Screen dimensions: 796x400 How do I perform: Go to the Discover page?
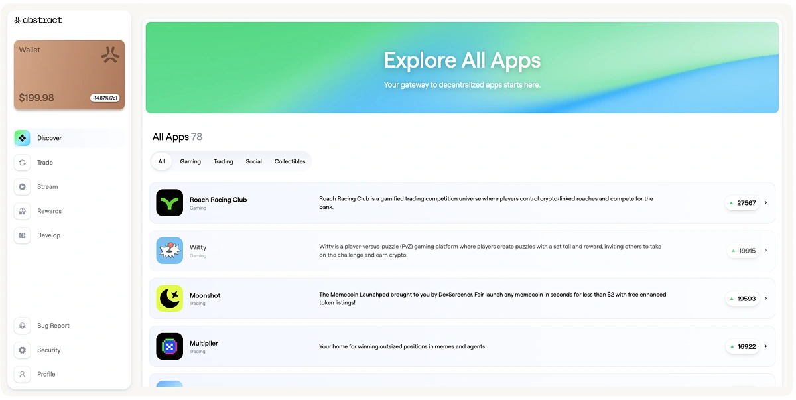coord(69,138)
